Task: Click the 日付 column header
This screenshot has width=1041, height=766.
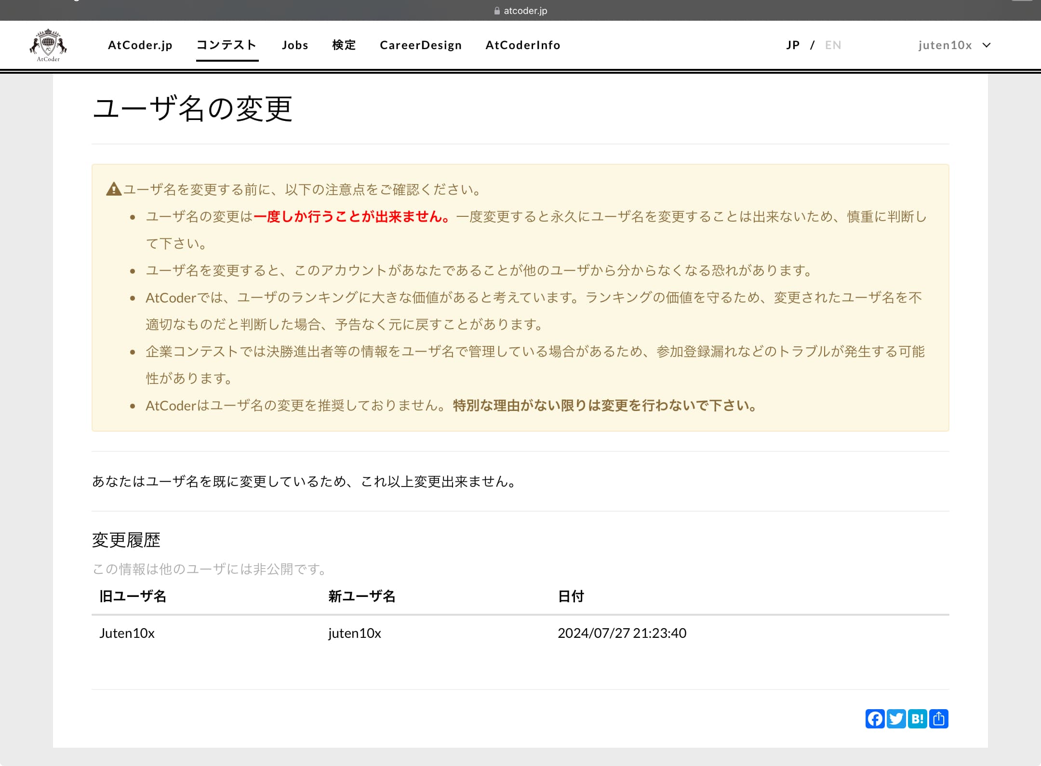Action: click(x=571, y=596)
